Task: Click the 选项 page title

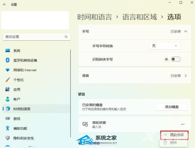Action: [x=174, y=17]
